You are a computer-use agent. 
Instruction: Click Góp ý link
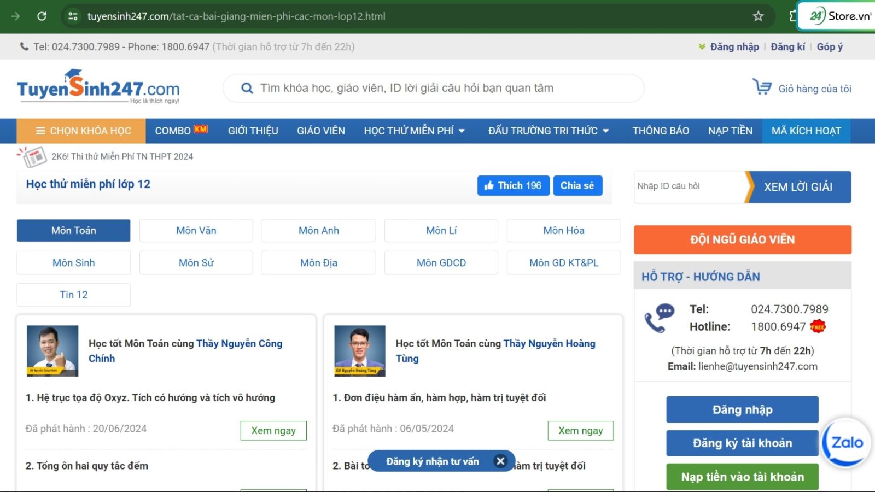(x=830, y=47)
